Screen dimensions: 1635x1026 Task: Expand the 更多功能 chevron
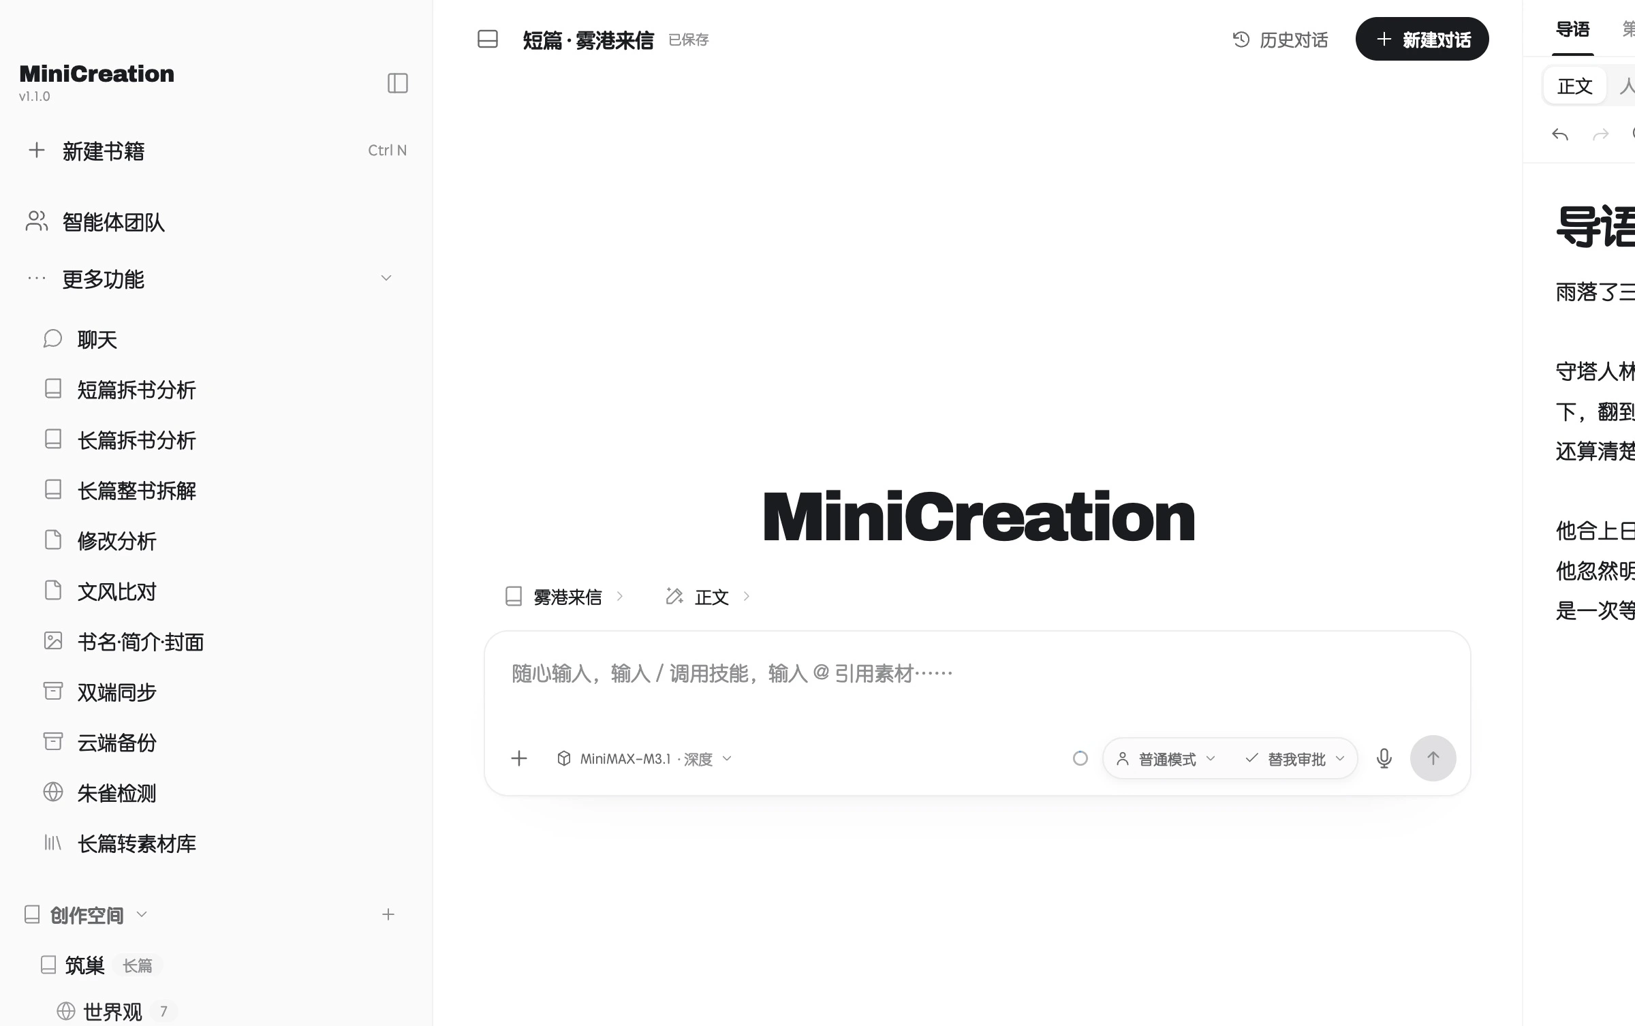click(x=386, y=278)
